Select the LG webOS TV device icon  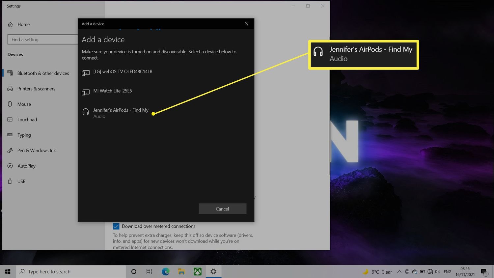(86, 73)
